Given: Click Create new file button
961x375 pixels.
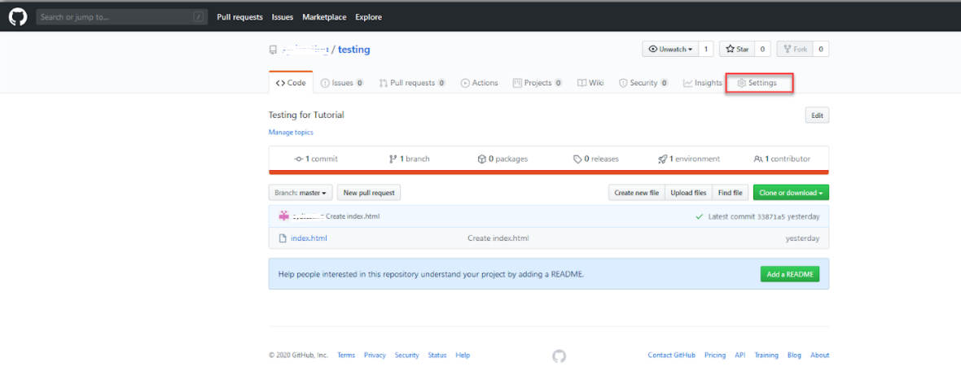Looking at the screenshot, I should tap(636, 193).
